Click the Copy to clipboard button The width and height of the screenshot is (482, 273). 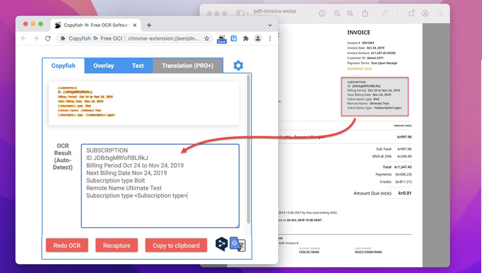[176, 245]
